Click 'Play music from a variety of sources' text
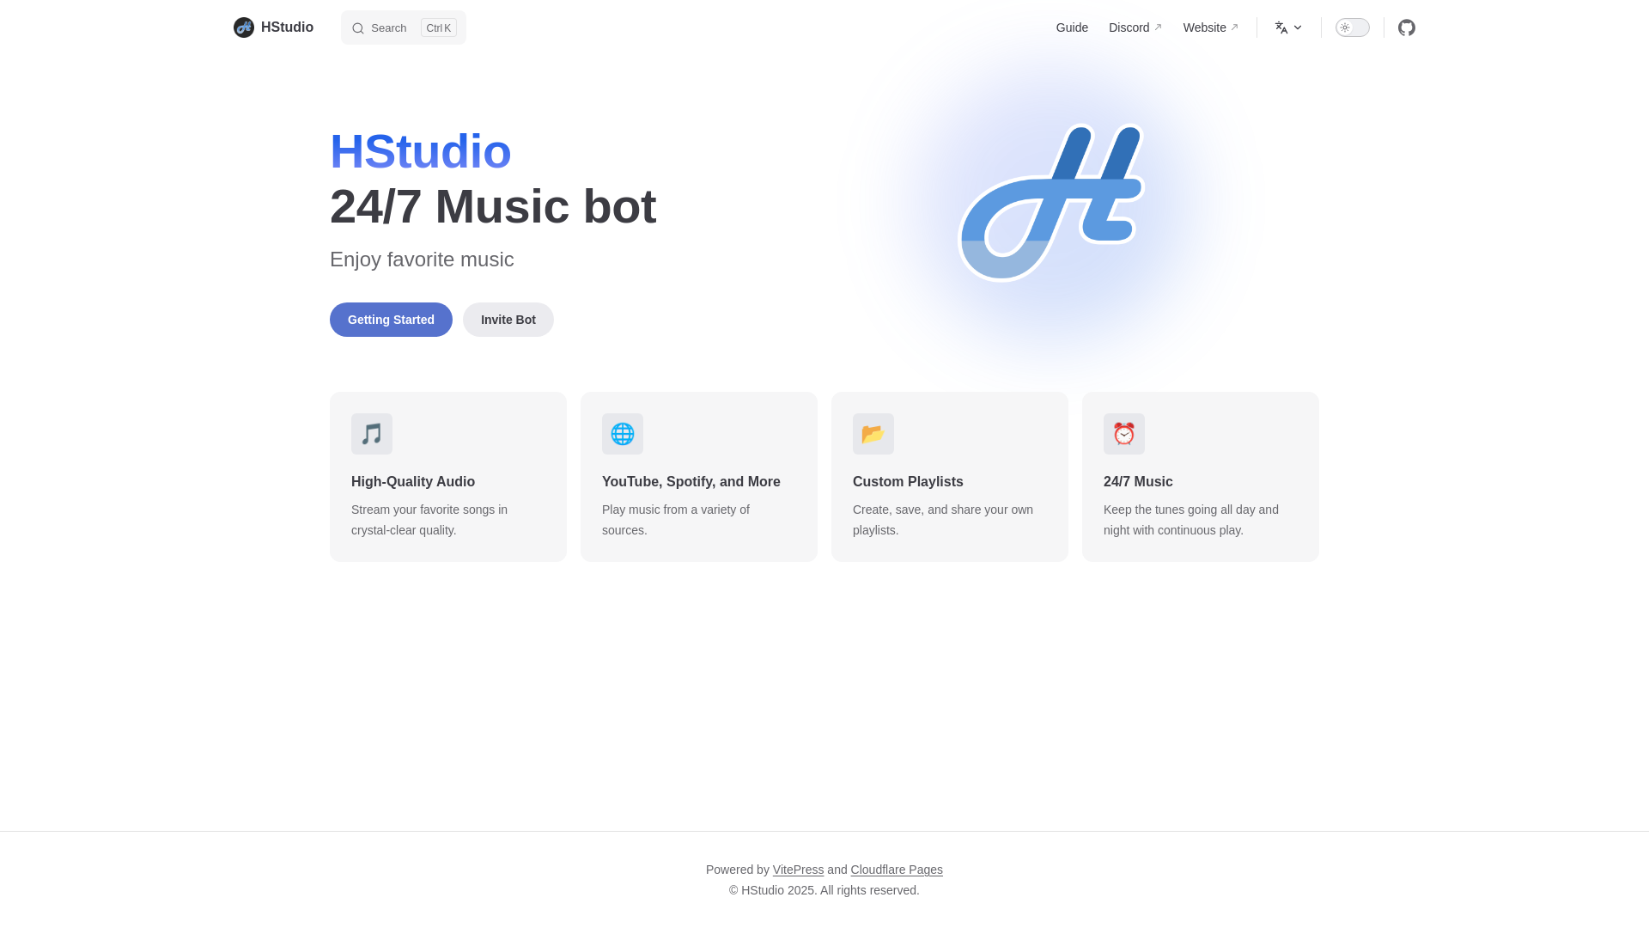 (676, 520)
